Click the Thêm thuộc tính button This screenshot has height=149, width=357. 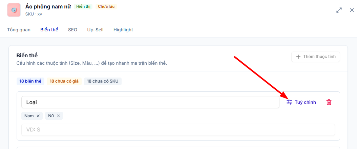316,57
